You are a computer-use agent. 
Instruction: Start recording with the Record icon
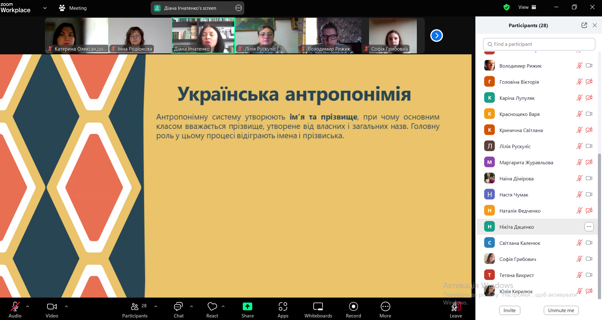(x=353, y=307)
